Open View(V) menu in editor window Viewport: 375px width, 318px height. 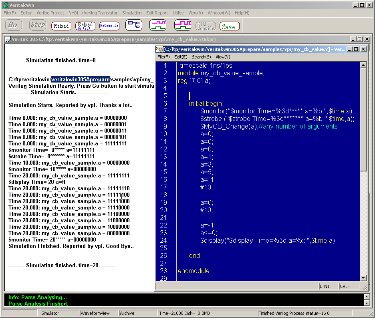223,57
